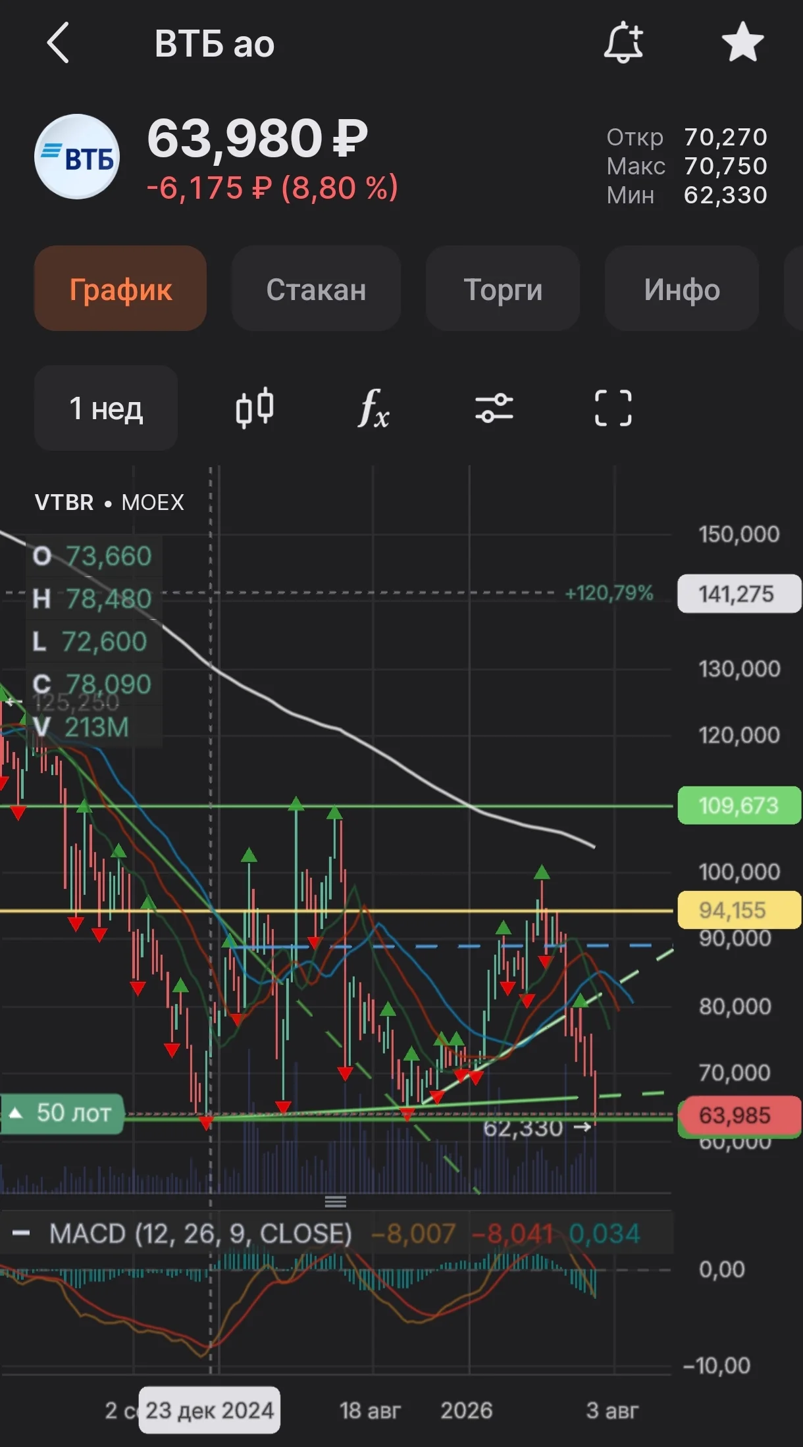Tap the 2026 label on time axis
The width and height of the screenshot is (803, 1447).
[x=467, y=1410]
